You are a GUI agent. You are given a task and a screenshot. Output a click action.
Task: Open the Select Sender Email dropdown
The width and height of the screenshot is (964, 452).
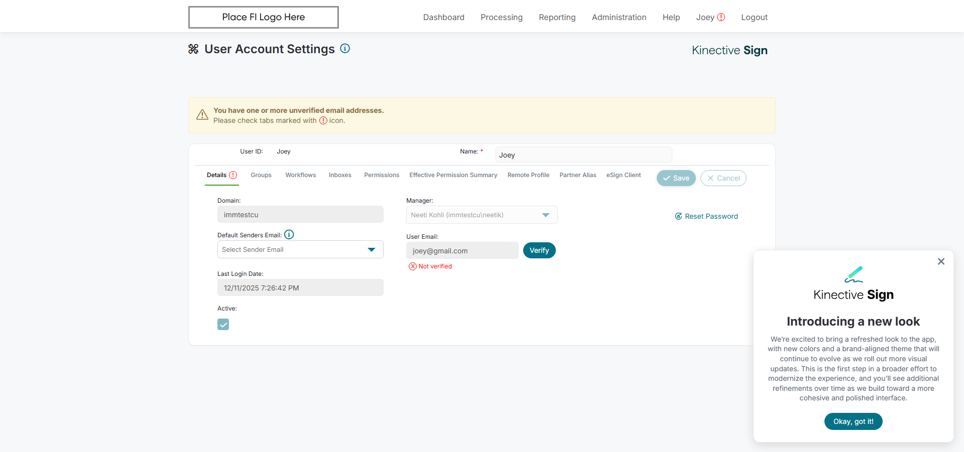point(300,249)
